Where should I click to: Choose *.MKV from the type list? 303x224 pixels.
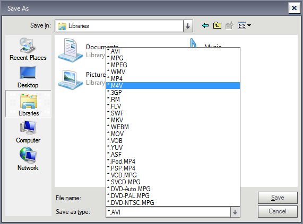[x=173, y=120]
